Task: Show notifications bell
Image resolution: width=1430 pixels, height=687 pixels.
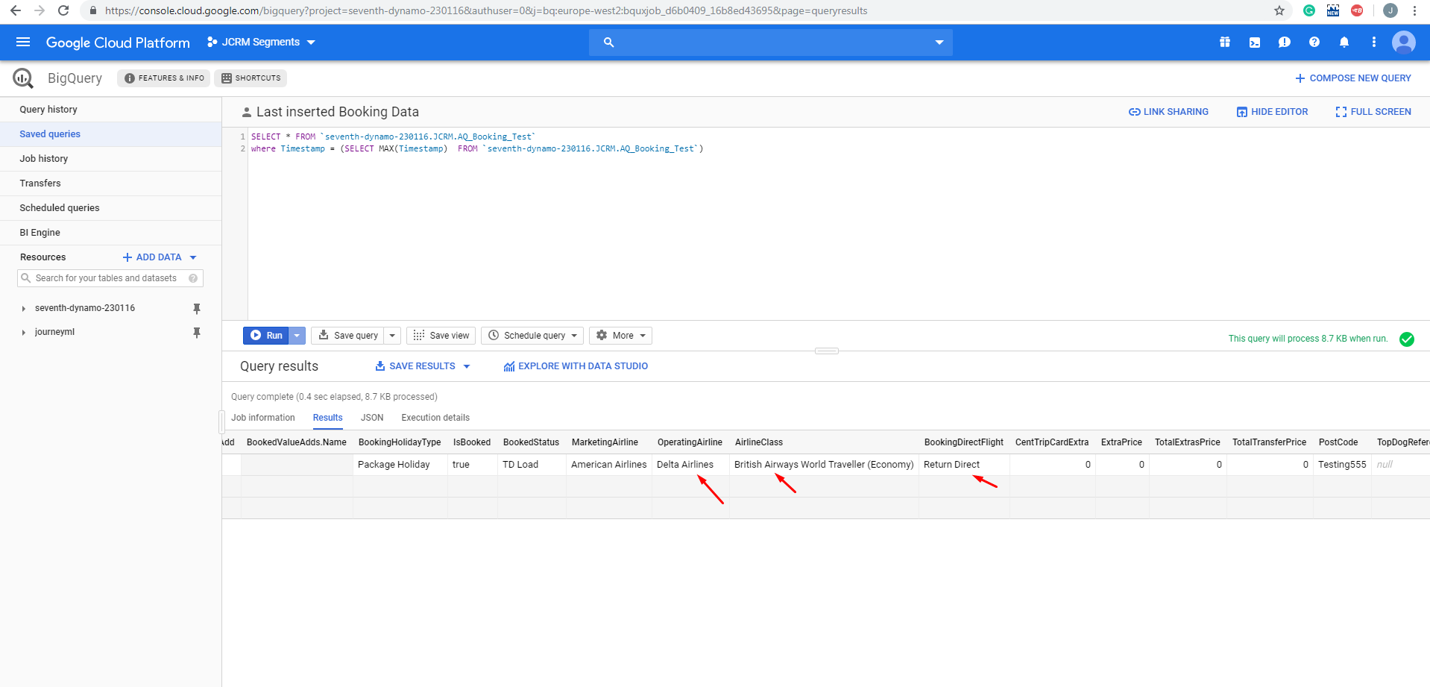Action: pos(1344,43)
